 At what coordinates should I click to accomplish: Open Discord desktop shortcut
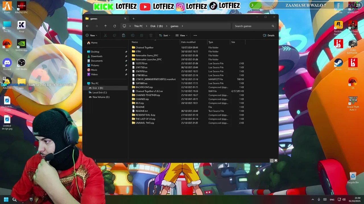tap(7, 64)
